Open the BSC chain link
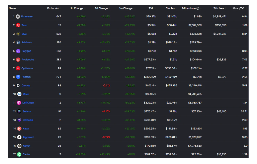The image size is (257, 164). coord(24,34)
